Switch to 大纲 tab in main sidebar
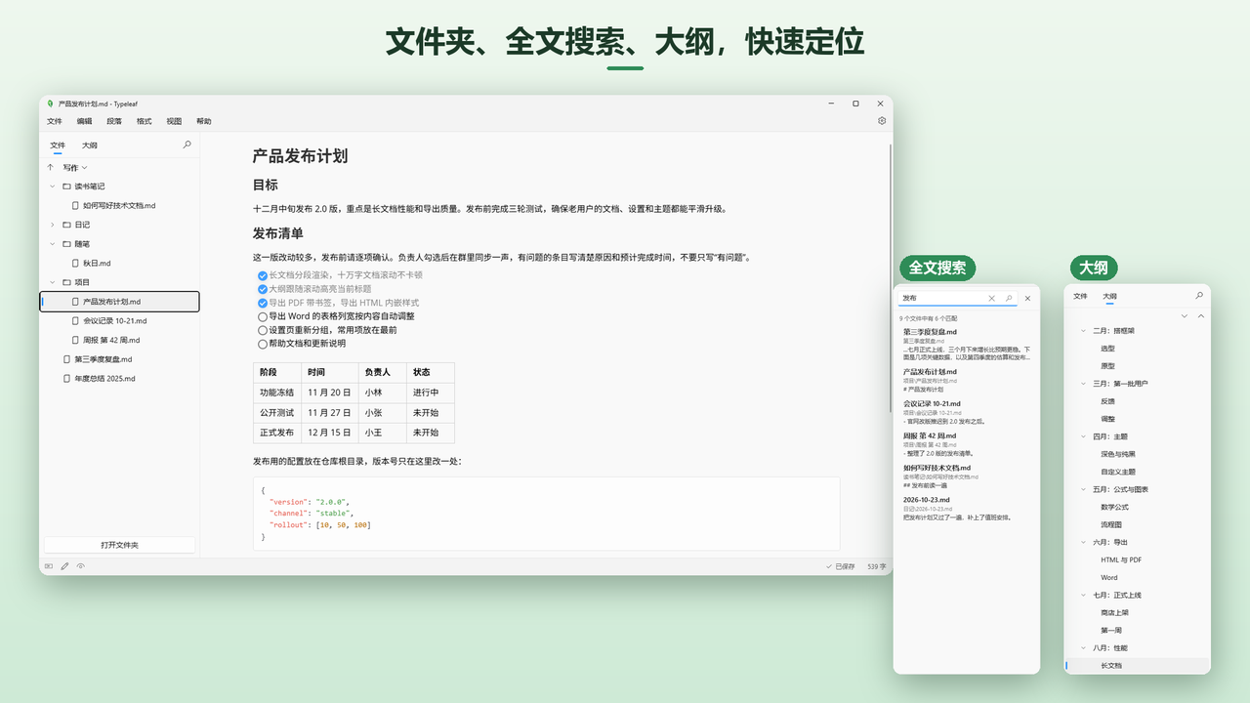 click(x=89, y=145)
